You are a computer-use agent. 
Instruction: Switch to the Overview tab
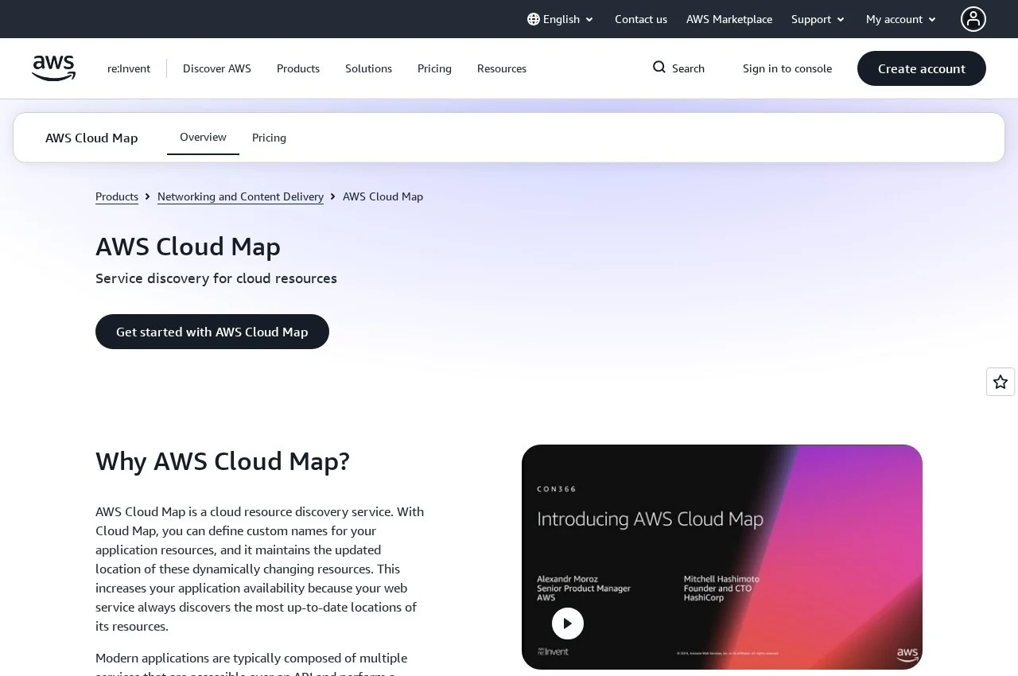point(203,137)
